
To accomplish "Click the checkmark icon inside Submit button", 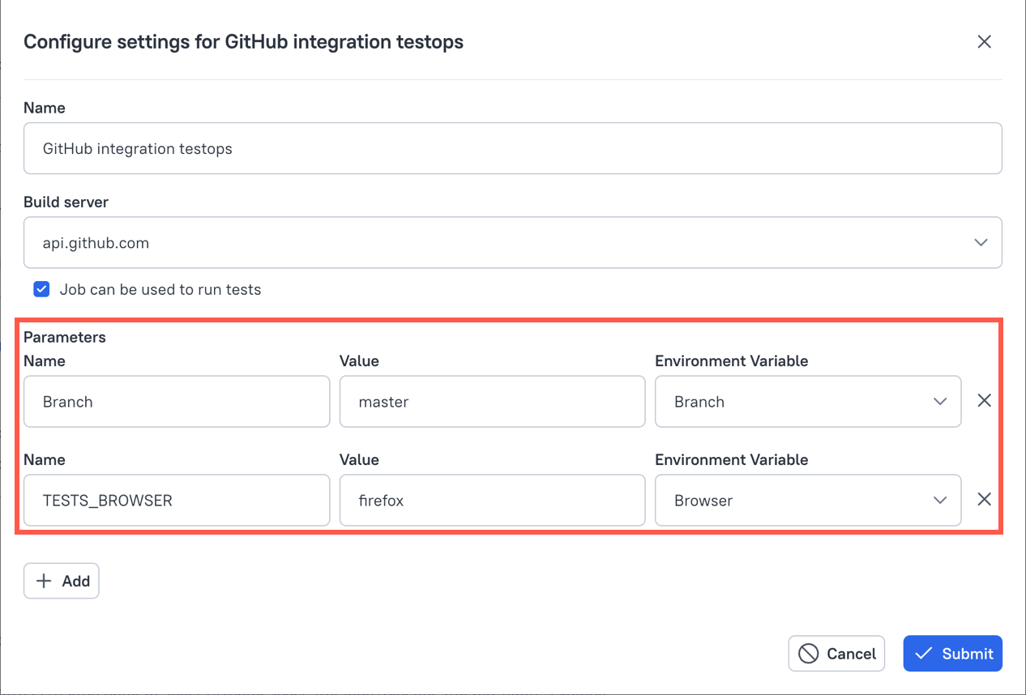I will (x=924, y=654).
